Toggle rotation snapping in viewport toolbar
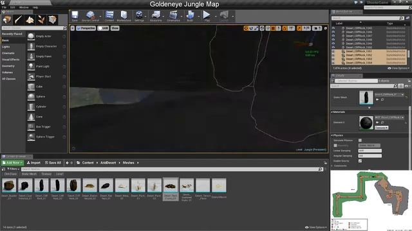412x231 pixels. 285,28
